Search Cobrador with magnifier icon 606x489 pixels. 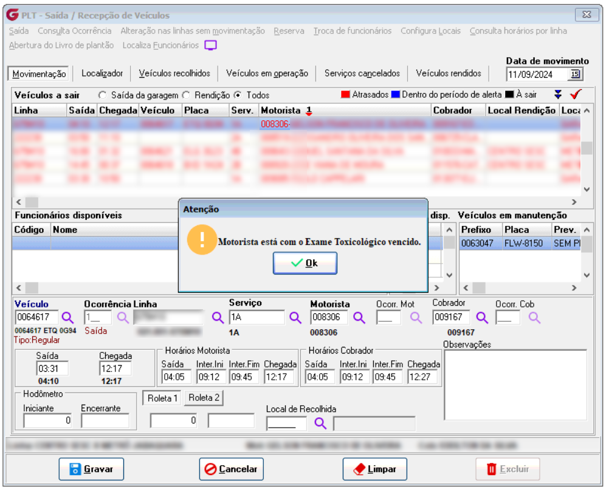click(x=482, y=318)
